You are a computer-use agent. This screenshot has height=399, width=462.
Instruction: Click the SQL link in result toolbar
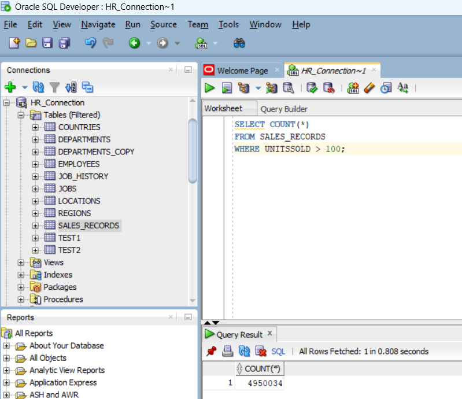click(278, 352)
